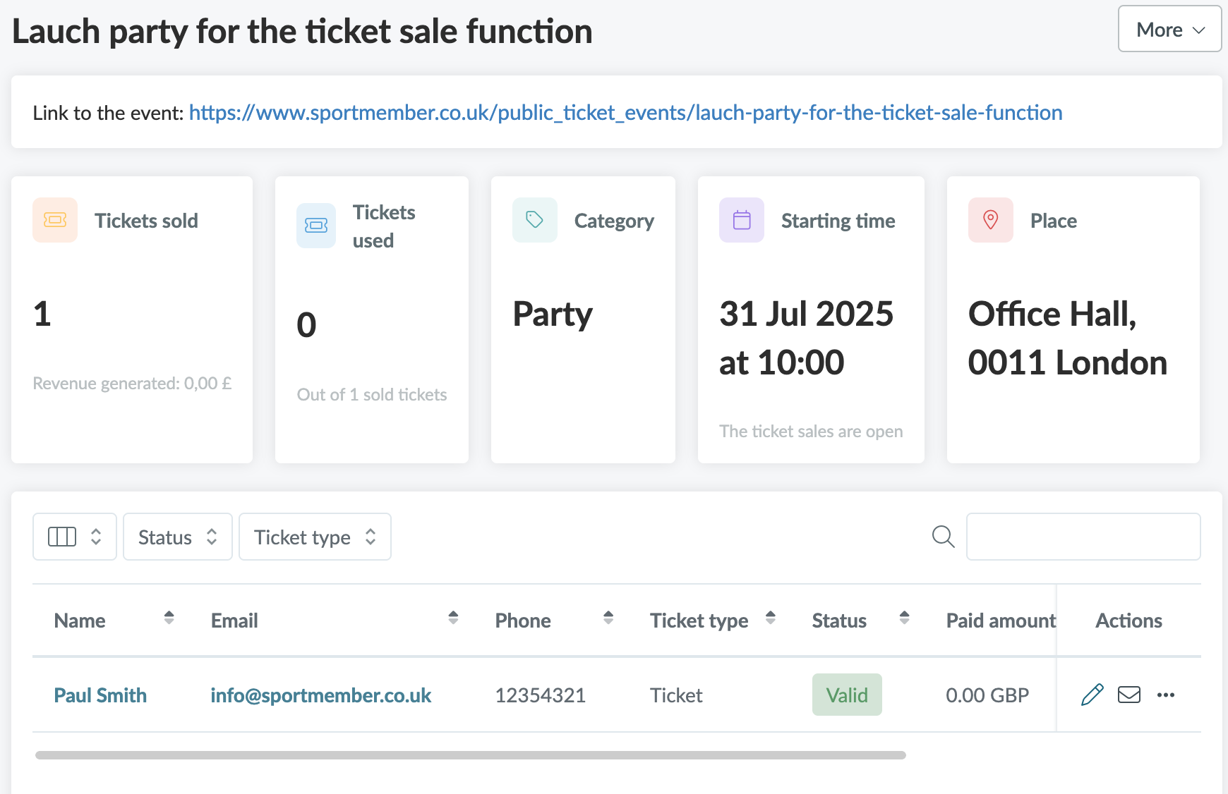
Task: Sort table by Name column
Action: (169, 618)
